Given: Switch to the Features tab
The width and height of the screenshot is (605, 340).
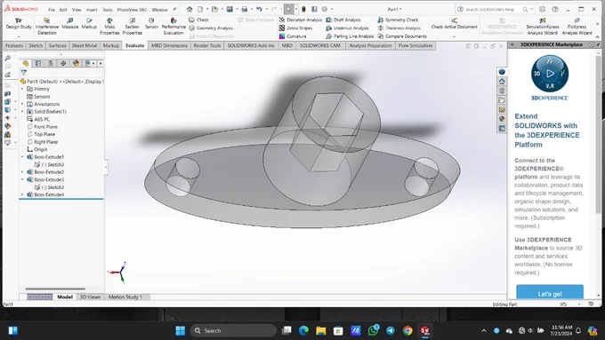Looking at the screenshot, I should (x=14, y=45).
